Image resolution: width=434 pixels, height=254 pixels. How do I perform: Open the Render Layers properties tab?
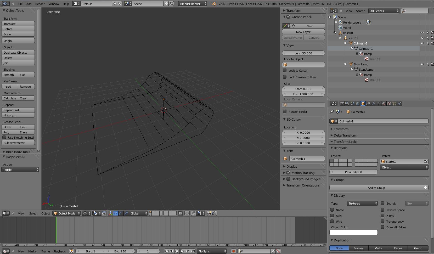click(x=347, y=104)
